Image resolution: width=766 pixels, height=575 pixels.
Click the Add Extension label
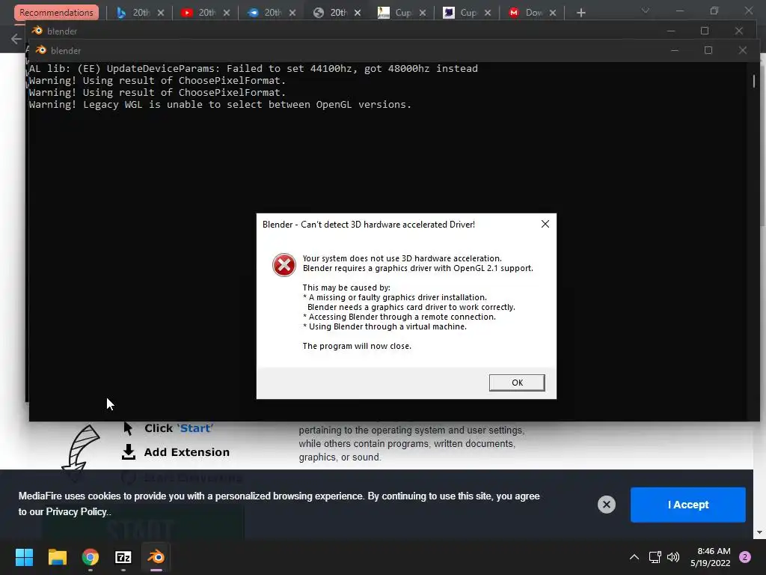(x=186, y=452)
